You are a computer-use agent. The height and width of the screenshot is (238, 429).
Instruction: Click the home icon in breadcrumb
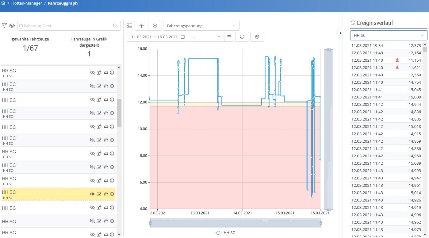(3, 3)
